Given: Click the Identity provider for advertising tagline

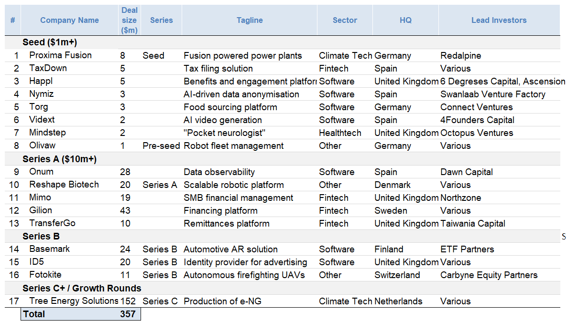Looking at the screenshot, I should pos(245,262).
